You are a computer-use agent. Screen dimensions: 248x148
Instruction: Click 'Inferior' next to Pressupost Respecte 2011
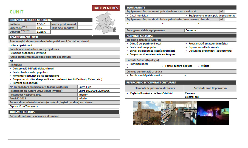[83, 95]
